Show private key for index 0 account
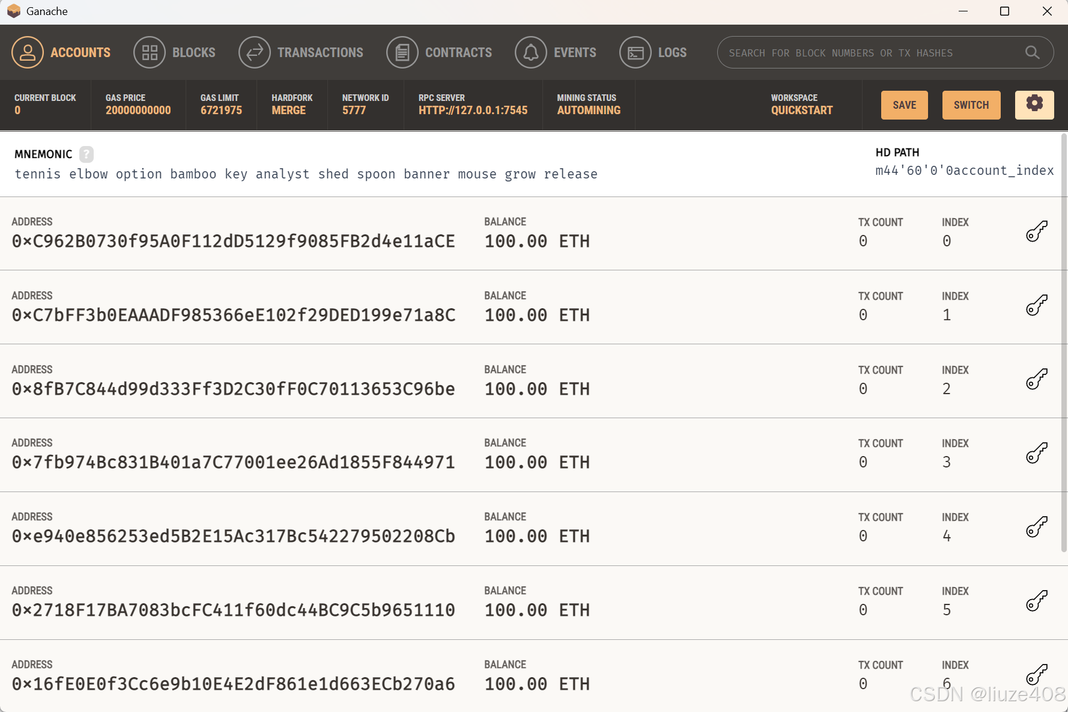The height and width of the screenshot is (712, 1068). [1036, 231]
